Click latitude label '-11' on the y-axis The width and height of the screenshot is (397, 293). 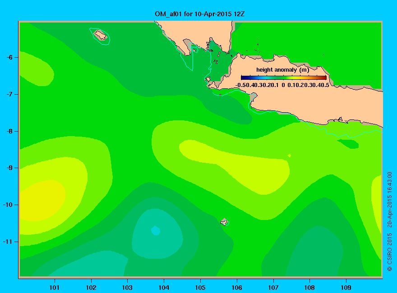tap(8, 242)
